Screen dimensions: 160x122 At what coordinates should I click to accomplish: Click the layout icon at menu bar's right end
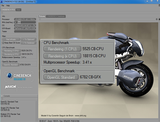[x=159, y=5]
